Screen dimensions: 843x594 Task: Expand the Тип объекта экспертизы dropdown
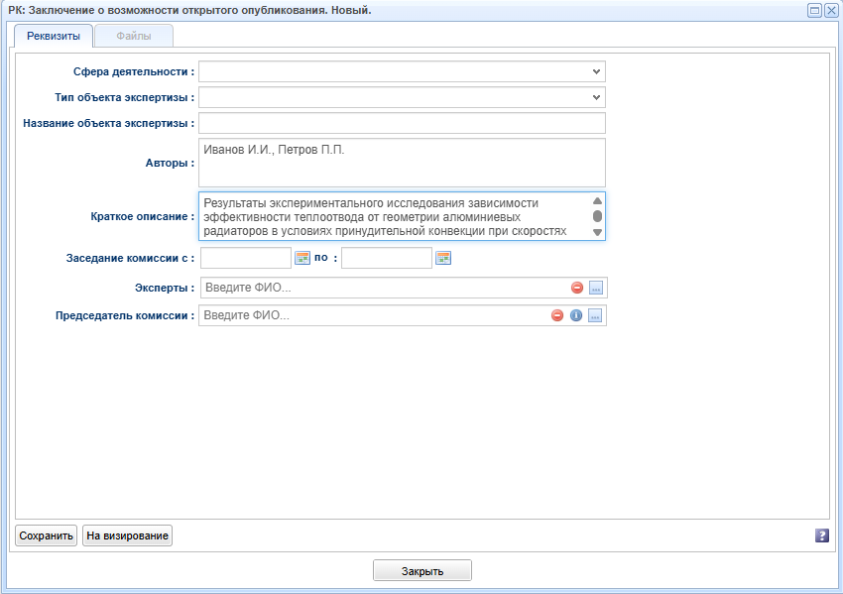point(596,97)
